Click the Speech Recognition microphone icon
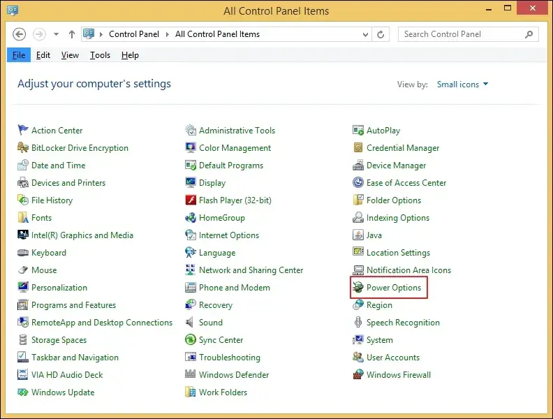 [358, 322]
